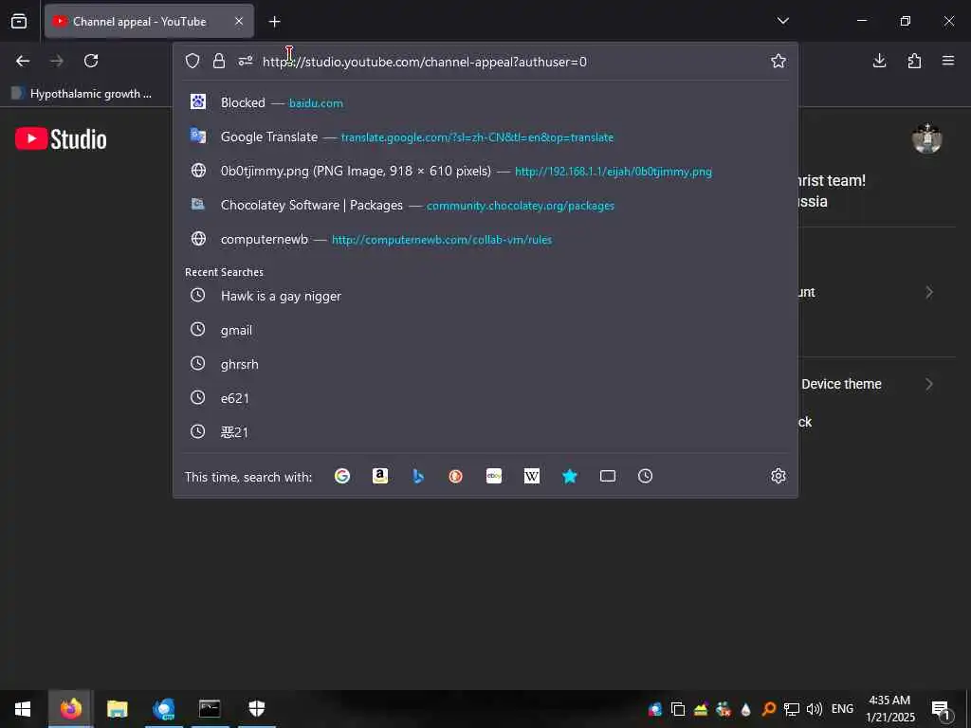Open the terminal app in the taskbar
Screen dimensions: 971x728
pos(210,709)
